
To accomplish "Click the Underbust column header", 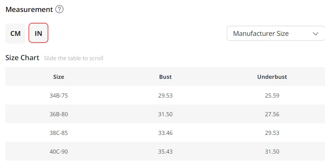I will pos(272,77).
